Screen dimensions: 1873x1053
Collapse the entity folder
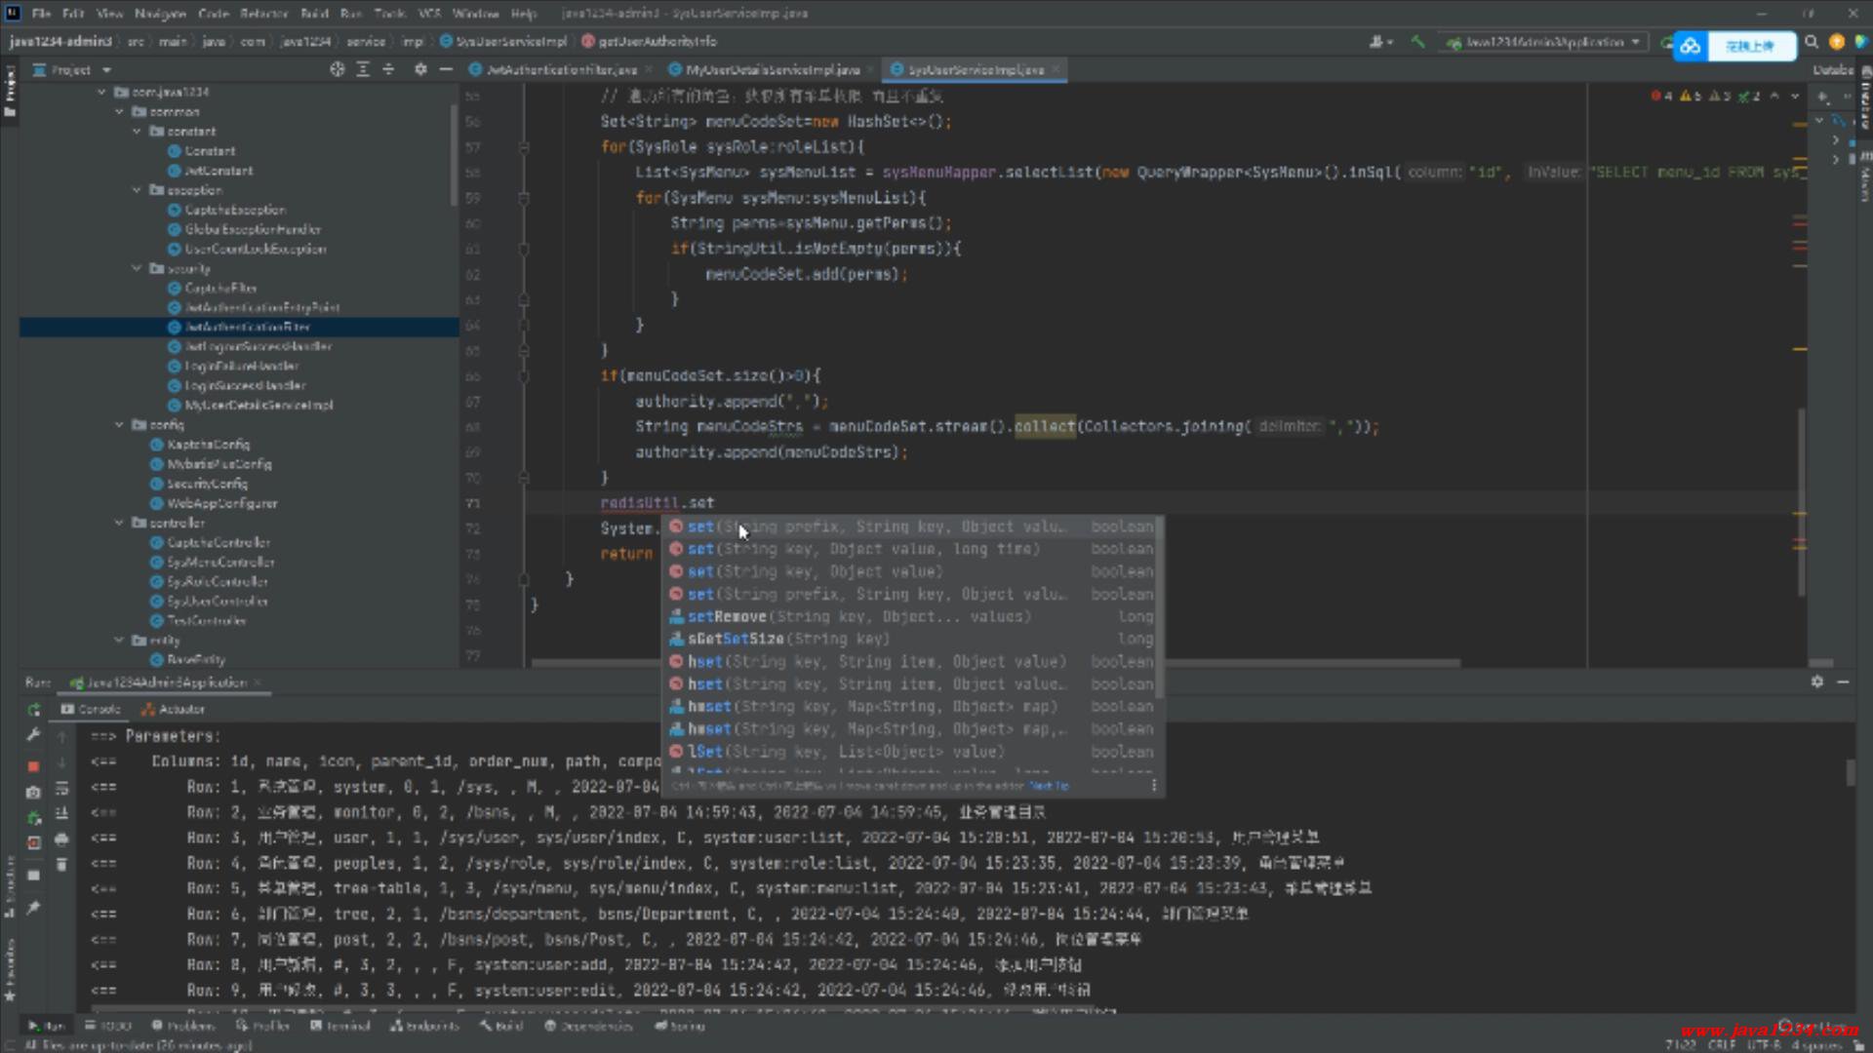(120, 641)
